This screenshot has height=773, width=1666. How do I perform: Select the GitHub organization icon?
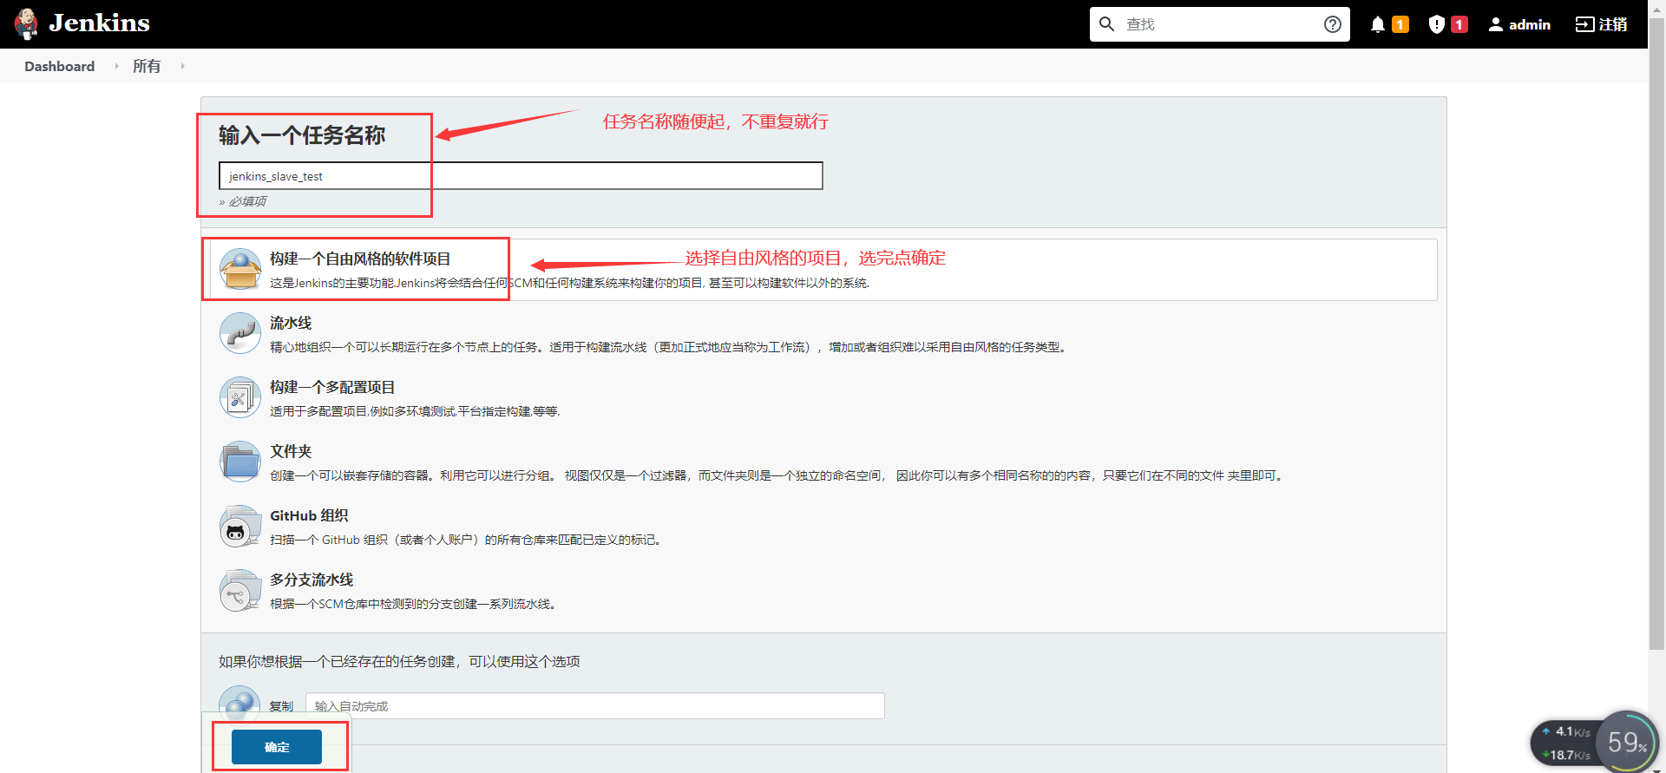point(240,527)
